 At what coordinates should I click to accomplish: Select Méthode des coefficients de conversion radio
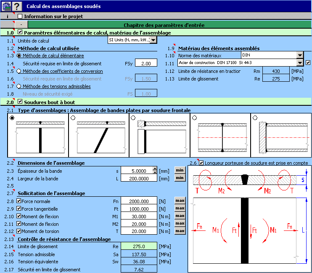(19, 71)
